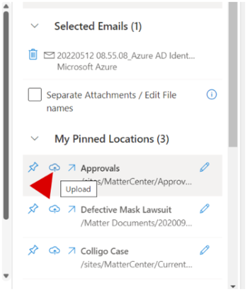247x291 pixels.
Task: Collapse the My Pinned Locations section
Action: pyautogui.click(x=34, y=138)
